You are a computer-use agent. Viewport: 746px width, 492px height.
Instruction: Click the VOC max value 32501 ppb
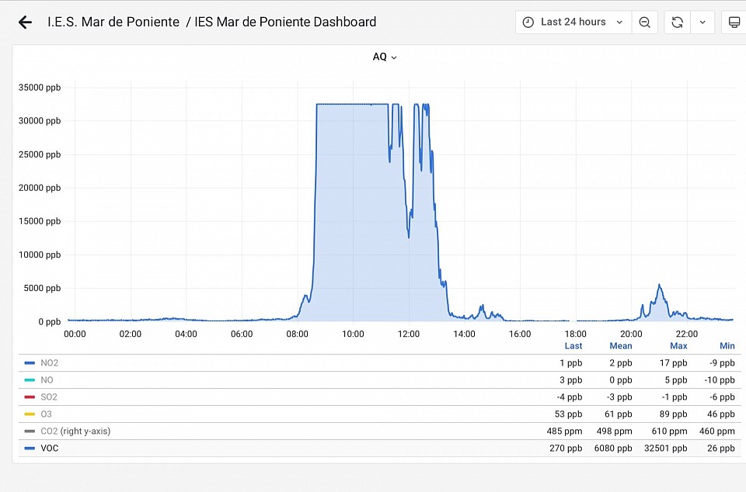(x=666, y=449)
